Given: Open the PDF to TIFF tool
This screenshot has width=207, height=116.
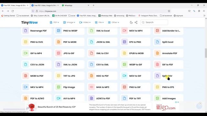Looking at the screenshot, I should pos(135,98).
